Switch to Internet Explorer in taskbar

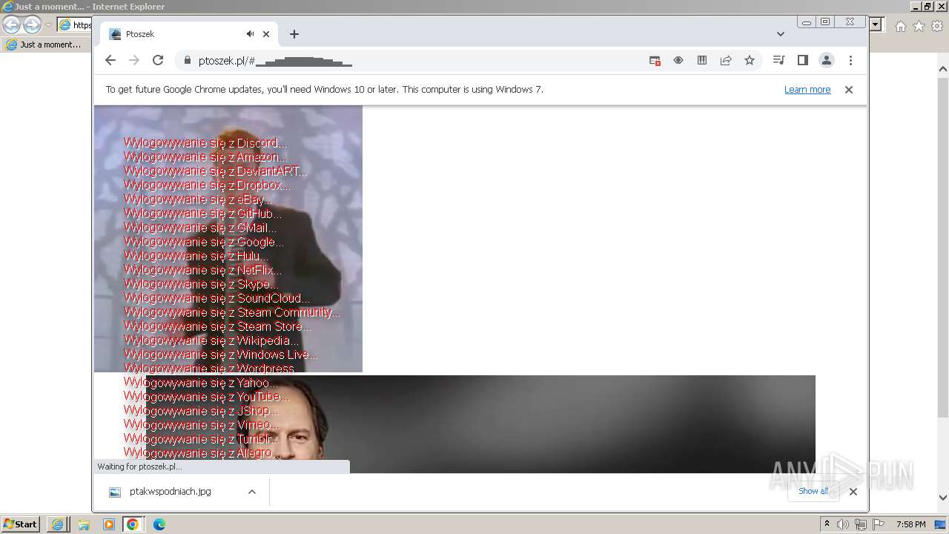coord(57,524)
